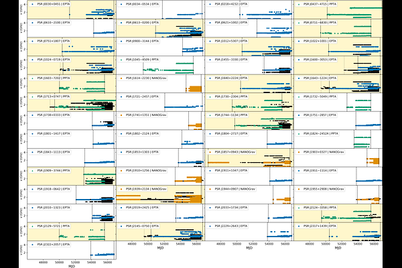
Task: Select the 'PSR J1721-2457 | EPTA' legend text
Action: coord(142,96)
